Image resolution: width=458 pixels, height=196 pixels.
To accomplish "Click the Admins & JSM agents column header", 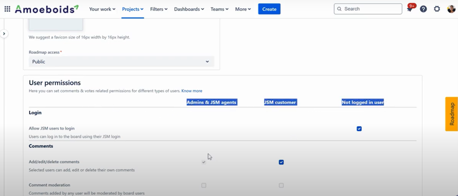I will tap(211, 102).
